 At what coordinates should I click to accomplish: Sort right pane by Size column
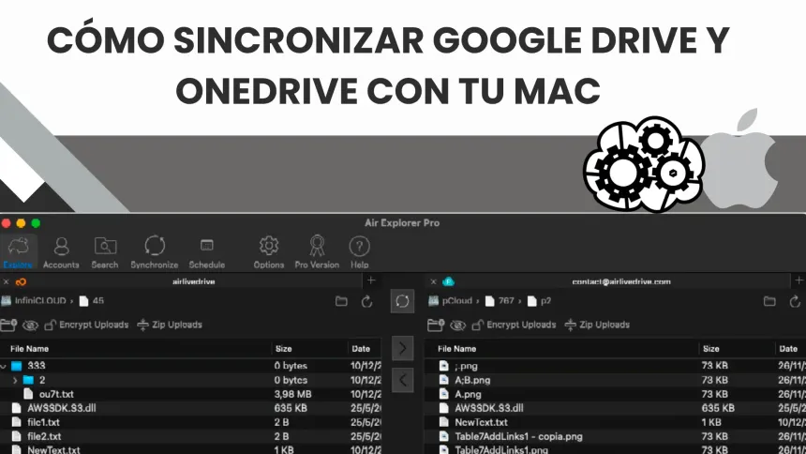coord(711,349)
